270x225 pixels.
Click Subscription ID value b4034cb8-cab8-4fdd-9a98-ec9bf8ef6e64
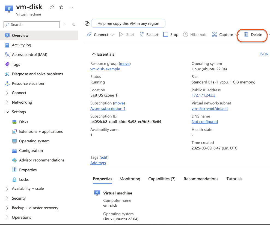(x=126, y=122)
